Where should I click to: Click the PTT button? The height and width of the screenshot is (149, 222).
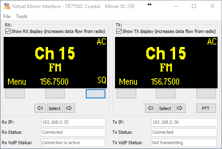pyautogui.click(x=206, y=108)
